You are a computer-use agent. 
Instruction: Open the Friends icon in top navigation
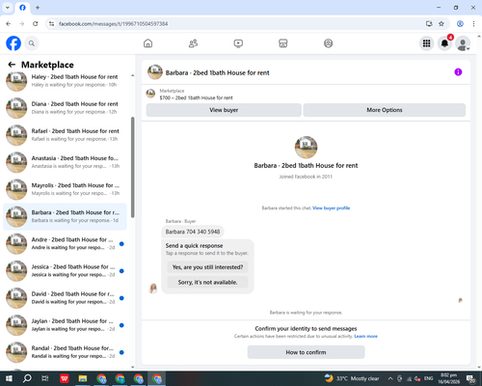coord(193,43)
